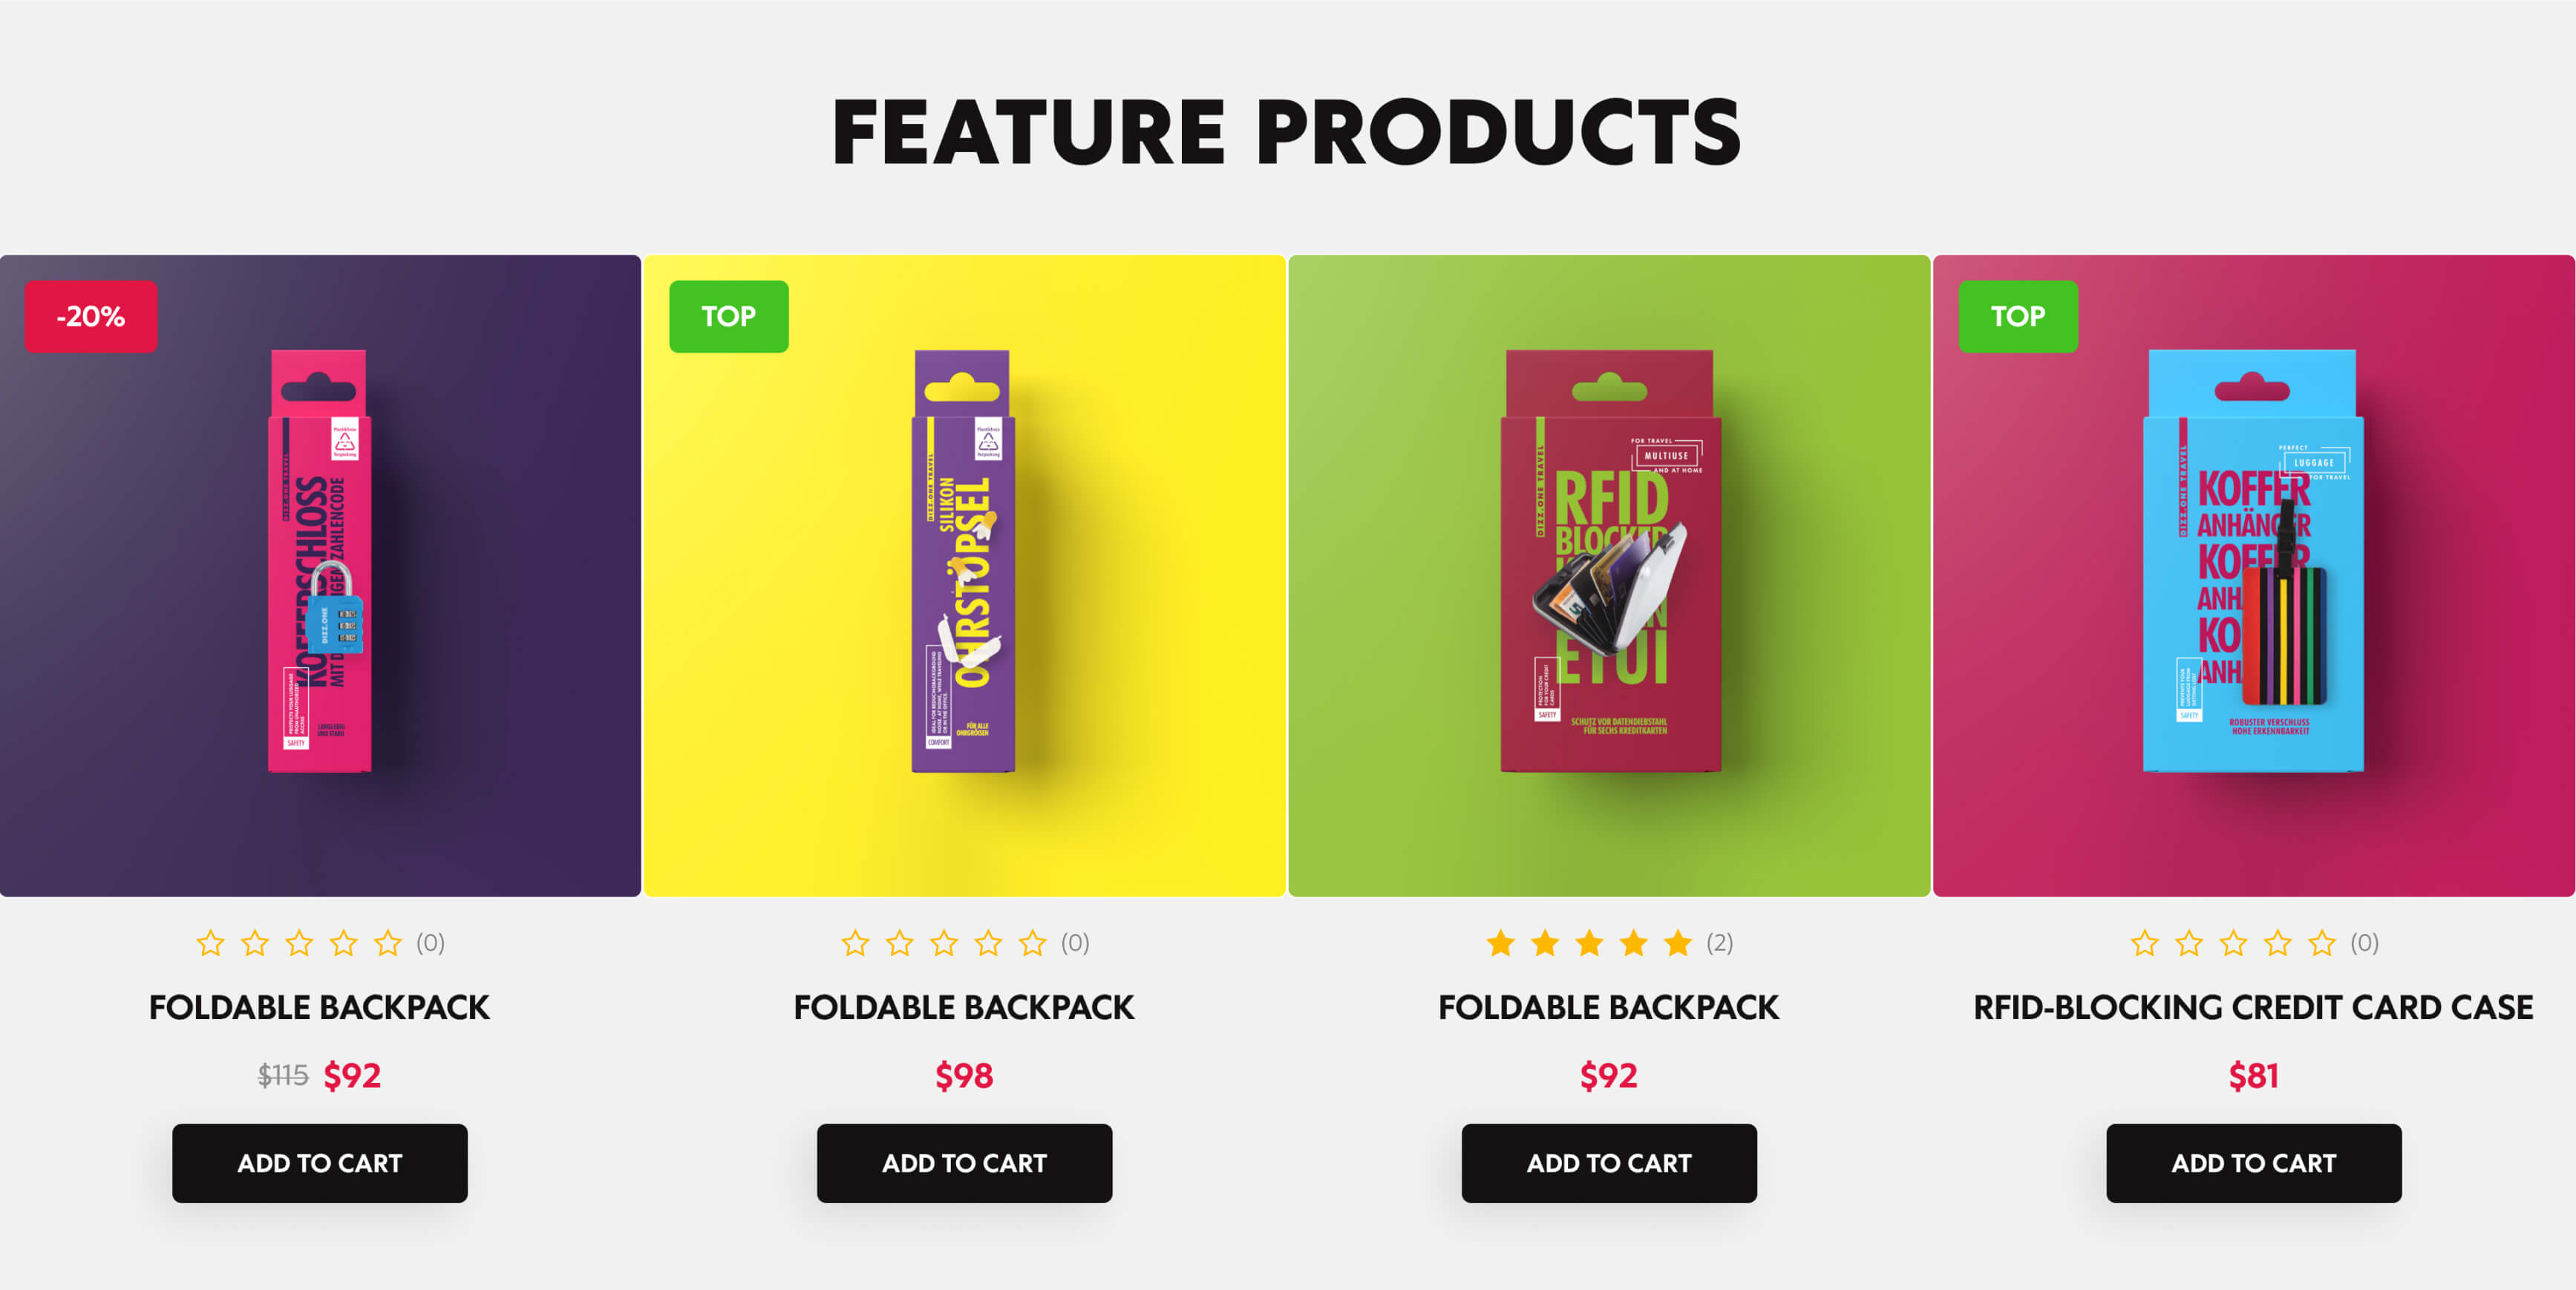Add the 2-review Foldable Backpack to cart
2576x1290 pixels.
(1609, 1163)
